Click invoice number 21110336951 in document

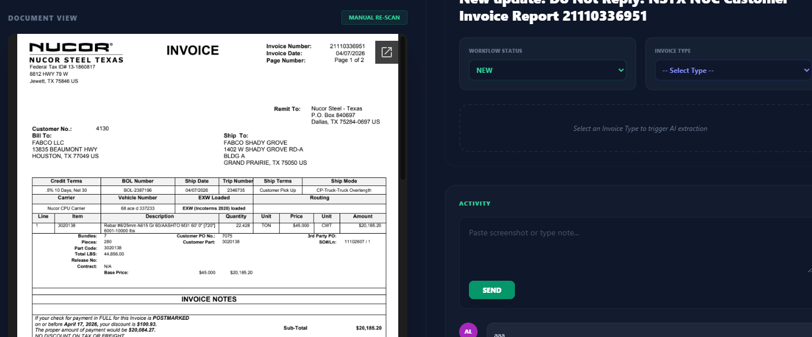(x=347, y=46)
